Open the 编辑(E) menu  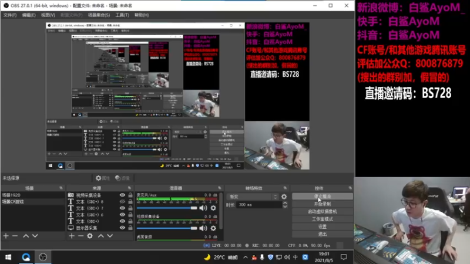29,15
